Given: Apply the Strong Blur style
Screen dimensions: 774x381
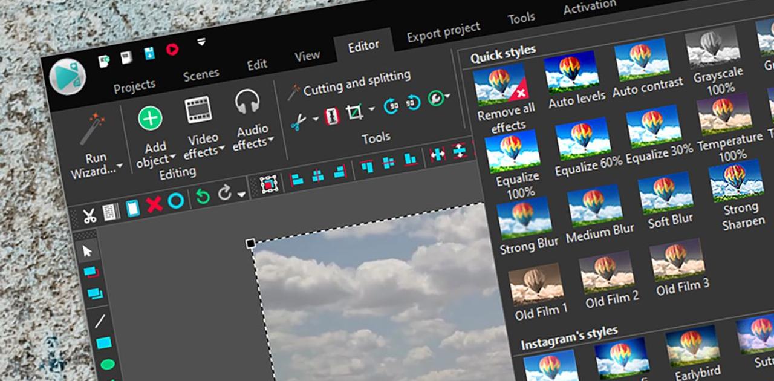Looking at the screenshot, I should (x=526, y=226).
